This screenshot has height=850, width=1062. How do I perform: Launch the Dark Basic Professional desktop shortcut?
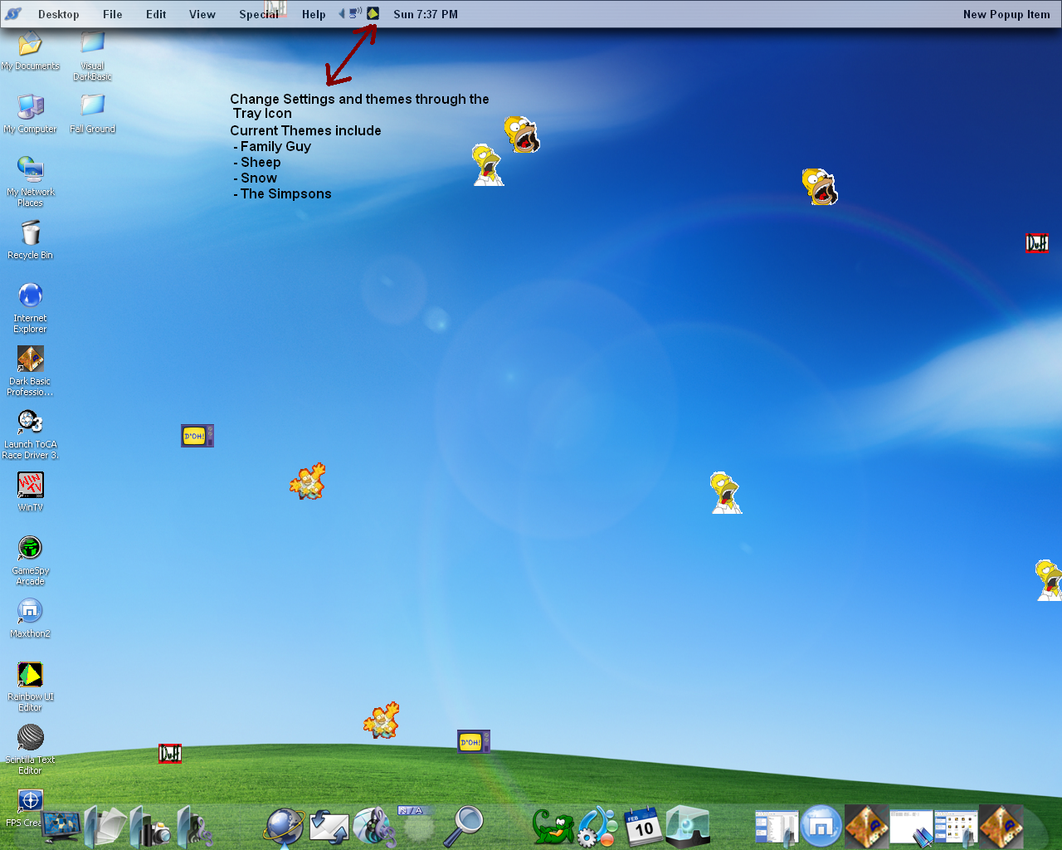(x=30, y=371)
